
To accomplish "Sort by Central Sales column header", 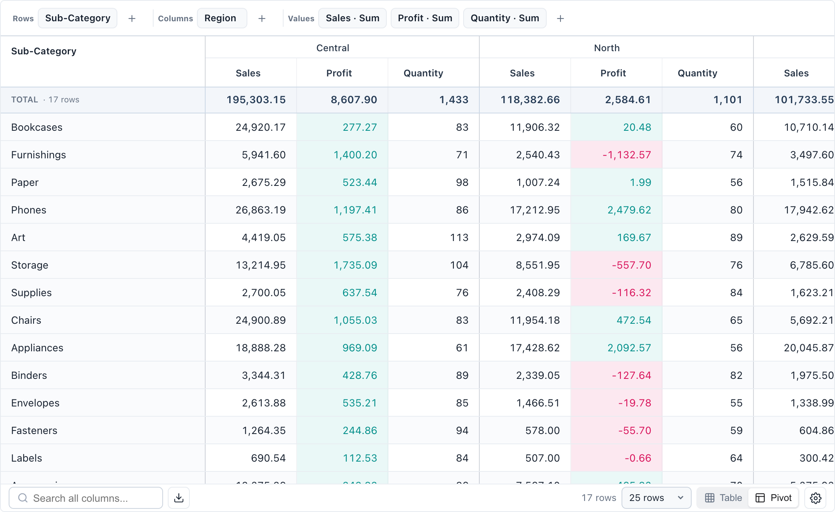I will [248, 73].
